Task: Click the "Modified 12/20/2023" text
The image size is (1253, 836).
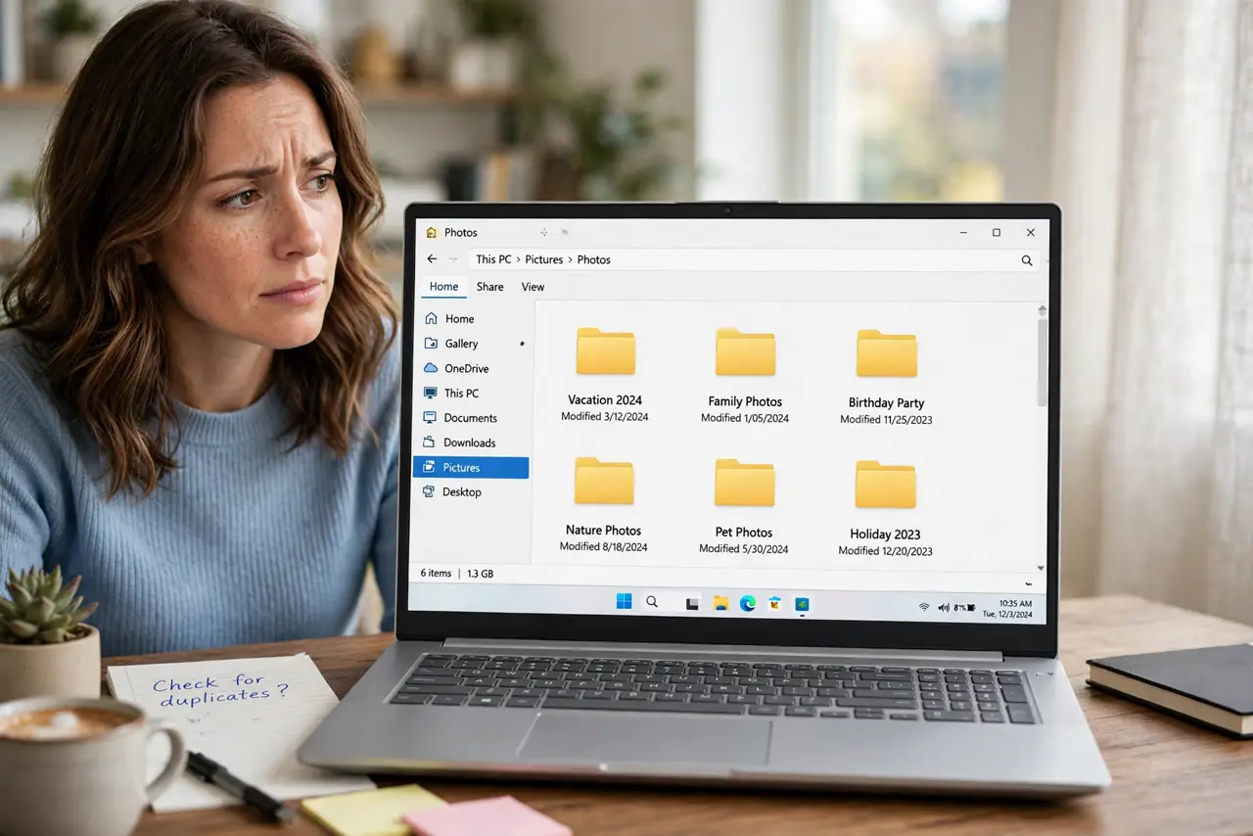Action: pyautogui.click(x=885, y=551)
